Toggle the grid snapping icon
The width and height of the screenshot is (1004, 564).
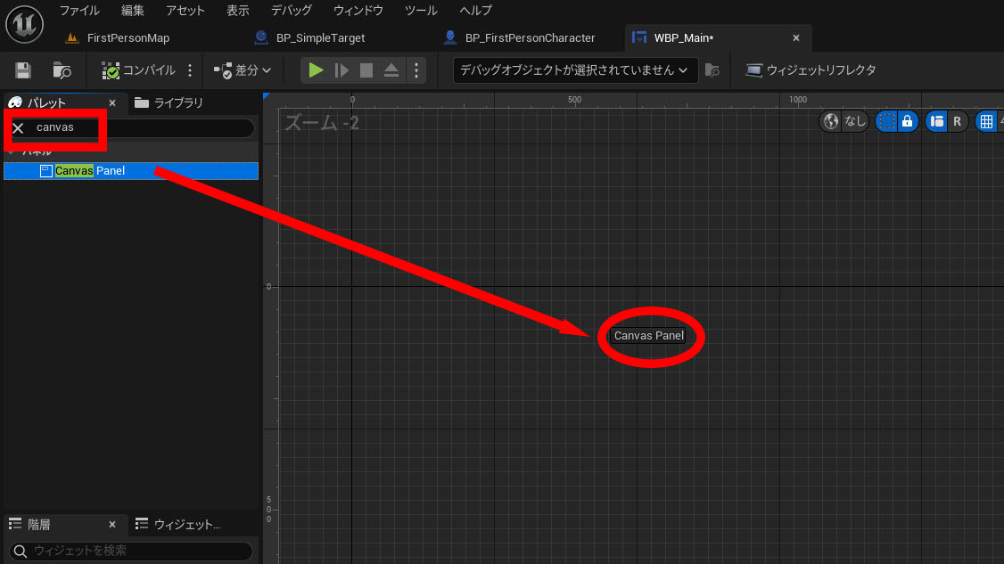[x=986, y=121]
